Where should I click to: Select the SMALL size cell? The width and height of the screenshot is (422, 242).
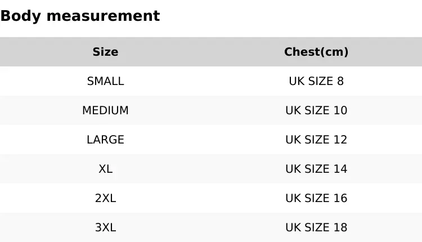point(105,81)
